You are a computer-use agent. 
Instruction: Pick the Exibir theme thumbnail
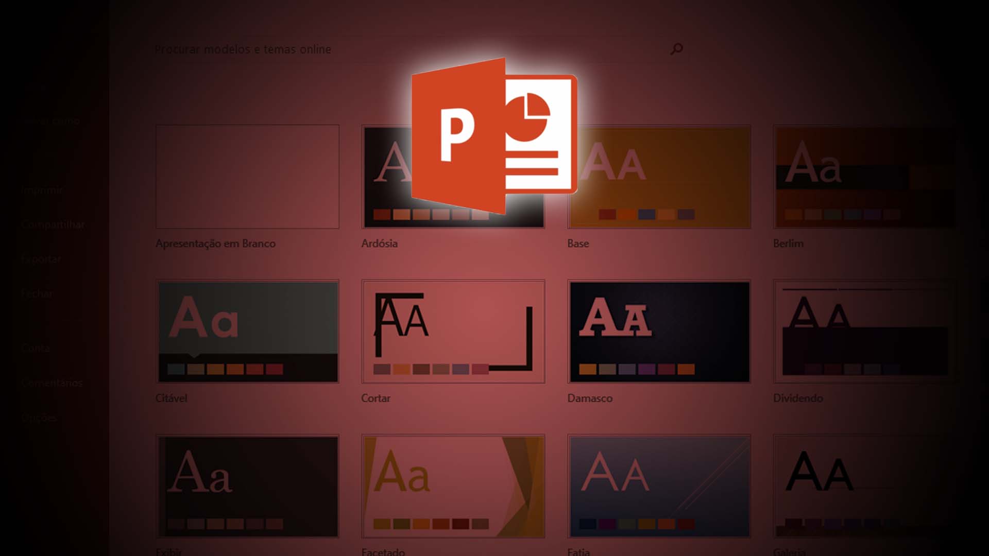(x=247, y=486)
